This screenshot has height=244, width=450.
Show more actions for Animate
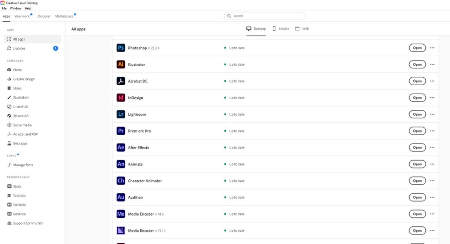(x=432, y=164)
